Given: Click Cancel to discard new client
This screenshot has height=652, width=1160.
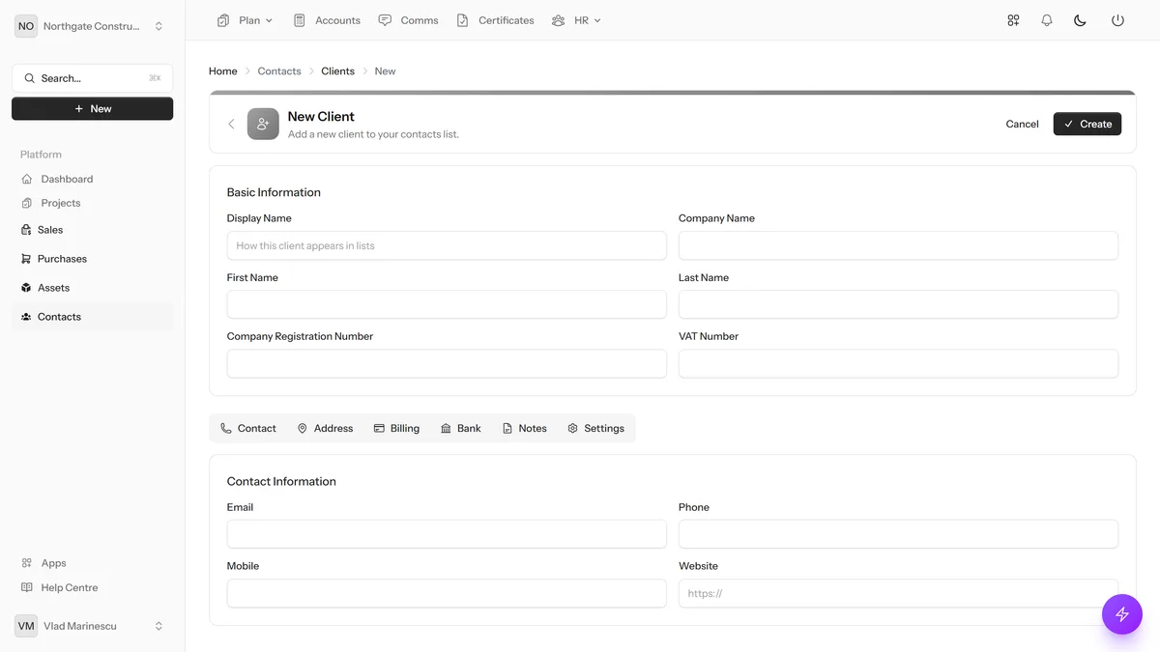Looking at the screenshot, I should (x=1022, y=124).
